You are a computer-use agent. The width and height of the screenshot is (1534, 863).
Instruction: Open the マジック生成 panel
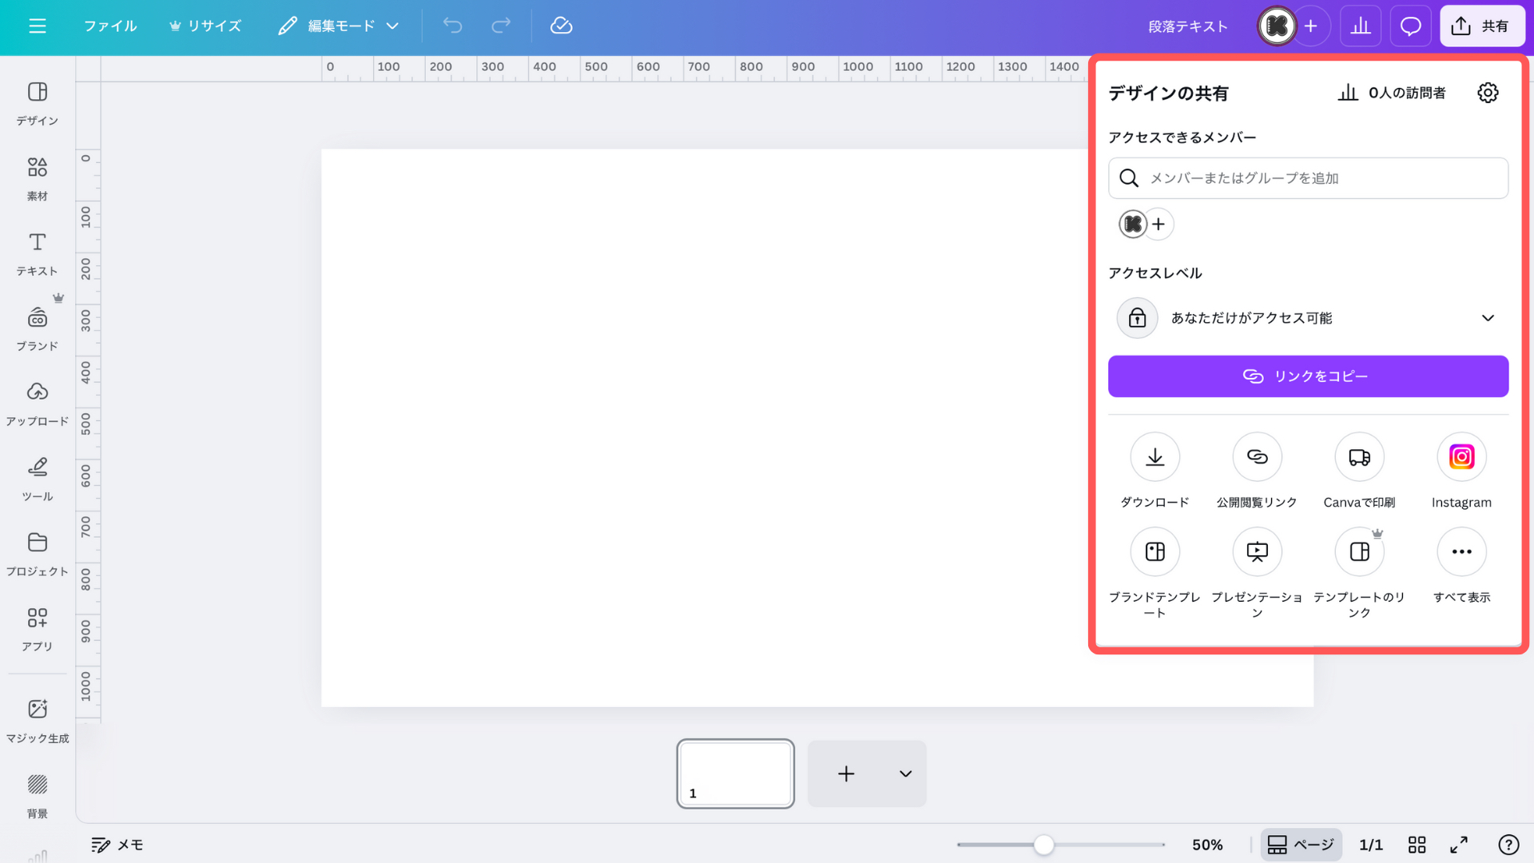point(38,720)
